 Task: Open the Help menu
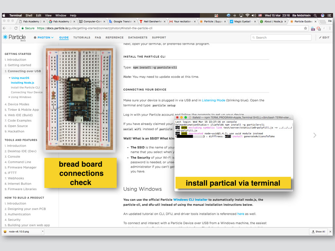73,15
